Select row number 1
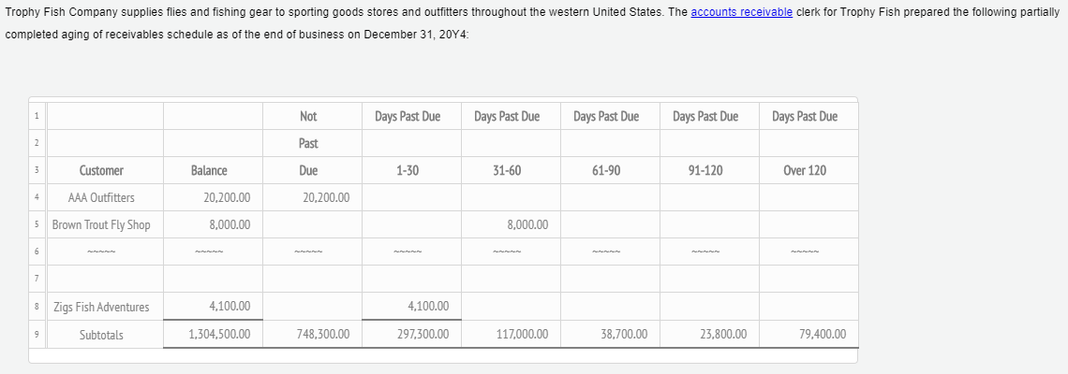This screenshot has height=374, width=1068. (x=37, y=116)
